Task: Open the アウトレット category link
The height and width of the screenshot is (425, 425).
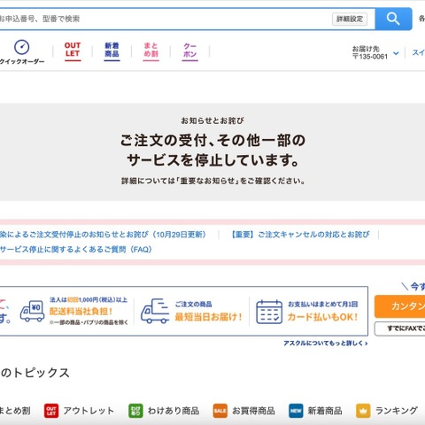Action: [x=89, y=411]
